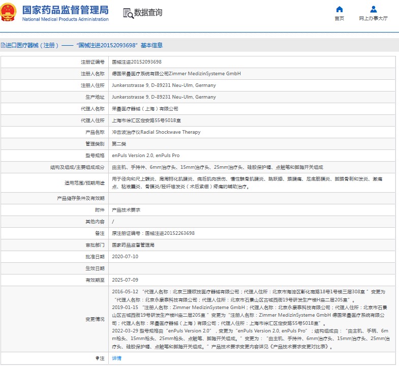Click the 生产地址 address value
The height and width of the screenshot is (367, 399).
click(x=164, y=97)
